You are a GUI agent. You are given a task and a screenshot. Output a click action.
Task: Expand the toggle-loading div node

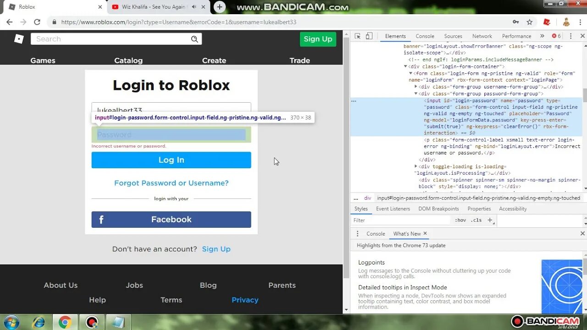tap(416, 166)
